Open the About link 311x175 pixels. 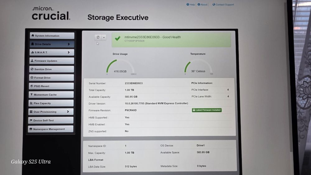[204, 5]
